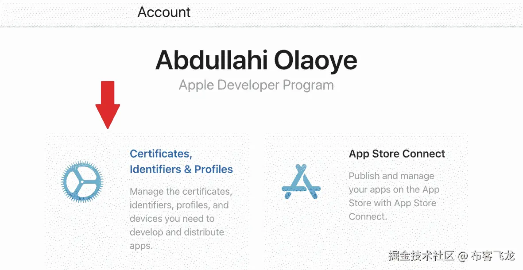The width and height of the screenshot is (523, 270).
Task: Click the 'Identifiers & Profiles' line of the blue link
Action: (x=181, y=169)
